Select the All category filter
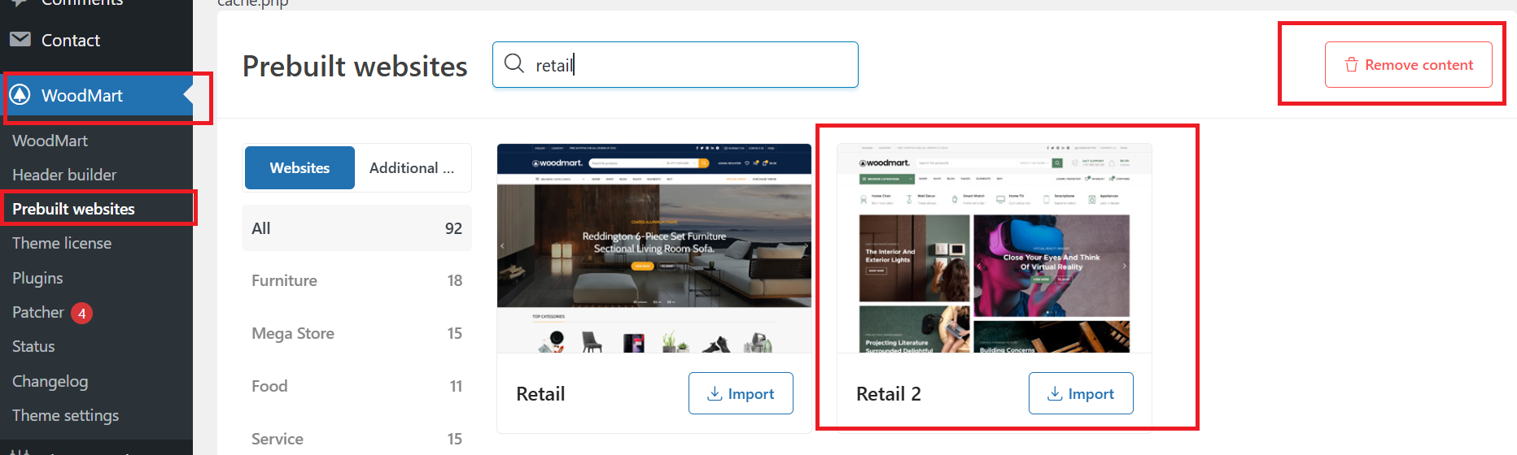Image resolution: width=1517 pixels, height=455 pixels. [356, 228]
